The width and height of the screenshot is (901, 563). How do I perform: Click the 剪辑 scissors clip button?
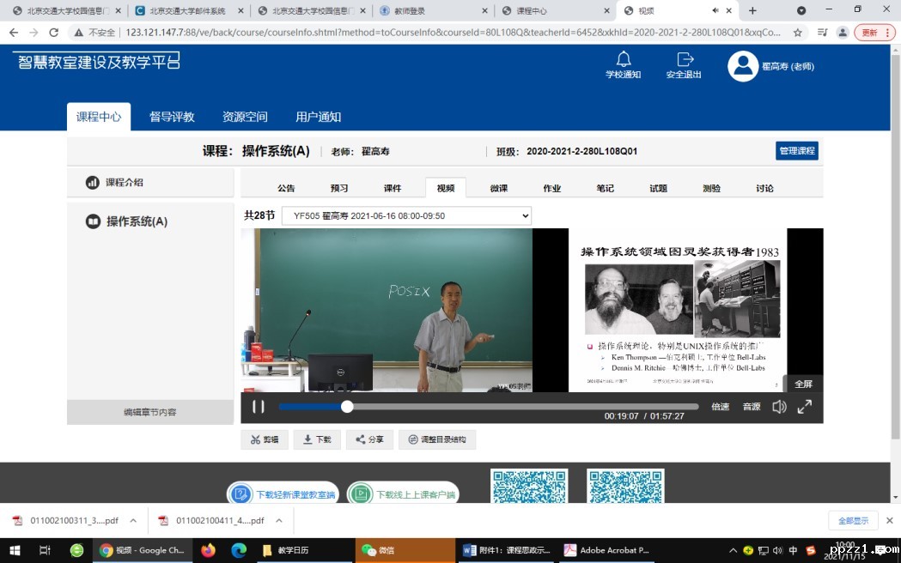point(265,439)
